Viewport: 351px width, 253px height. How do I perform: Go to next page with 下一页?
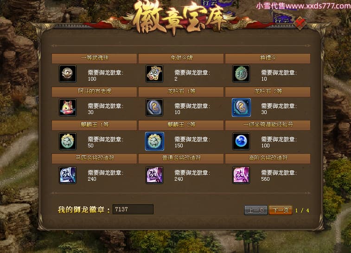pos(281,210)
